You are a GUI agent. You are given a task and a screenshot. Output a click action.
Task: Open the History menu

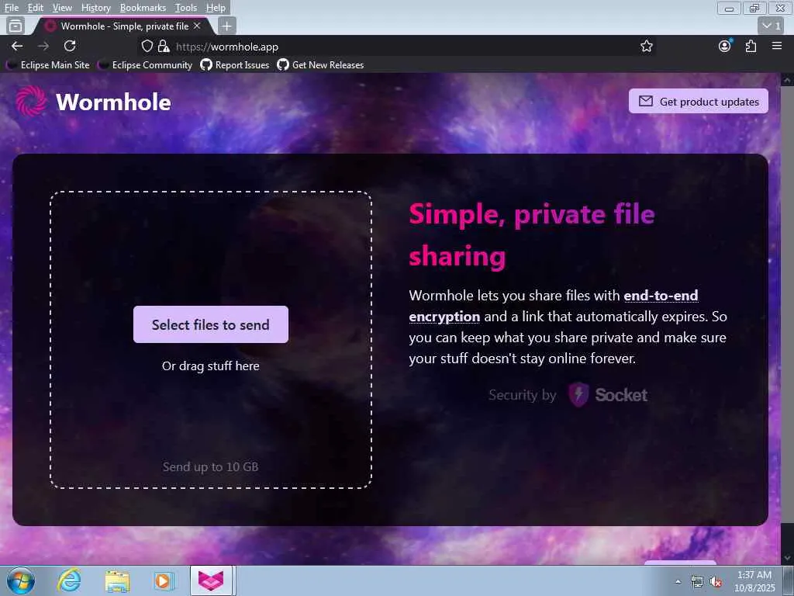[95, 8]
